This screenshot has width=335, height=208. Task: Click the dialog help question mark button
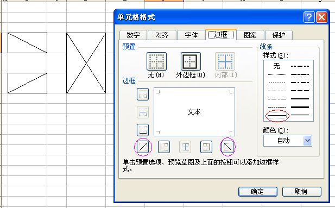click(x=309, y=17)
